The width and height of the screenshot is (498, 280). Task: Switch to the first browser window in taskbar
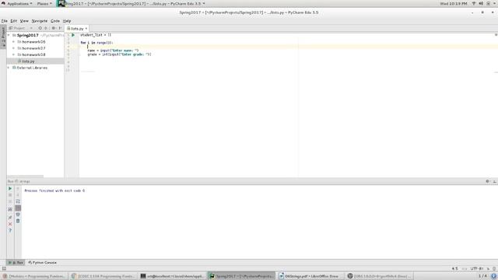(x=34, y=276)
